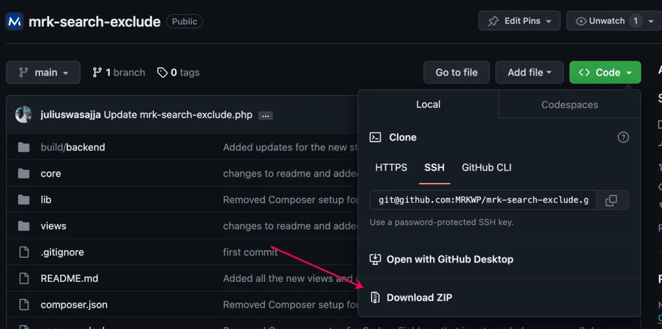Image resolution: width=662 pixels, height=329 pixels.
Task: Click juliuswasajja's avatar thumbnail
Action: tap(24, 114)
